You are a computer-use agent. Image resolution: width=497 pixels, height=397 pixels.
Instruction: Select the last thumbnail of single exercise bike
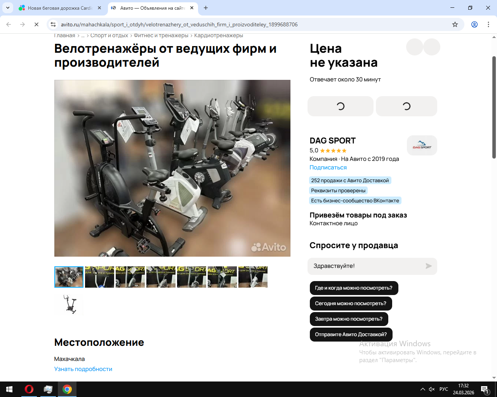click(69, 304)
